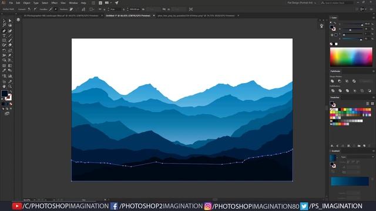Open the Type menu
The image size is (376, 211).
click(36, 3)
